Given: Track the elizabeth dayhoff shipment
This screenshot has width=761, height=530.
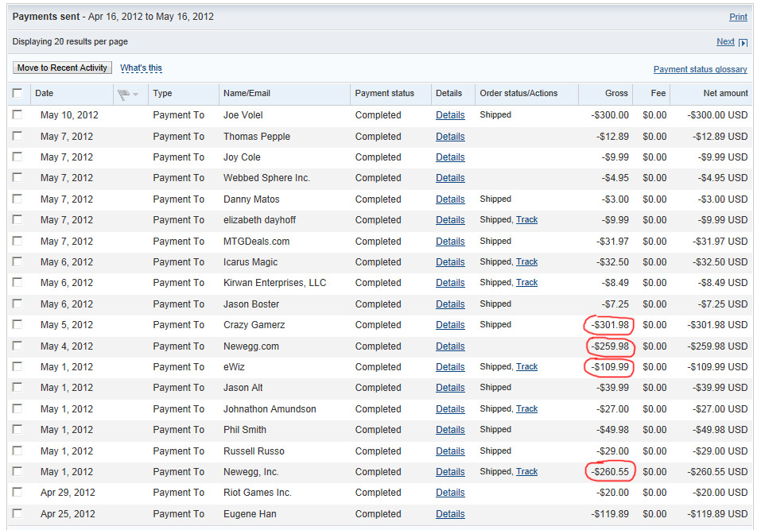Looking at the screenshot, I should [x=526, y=220].
